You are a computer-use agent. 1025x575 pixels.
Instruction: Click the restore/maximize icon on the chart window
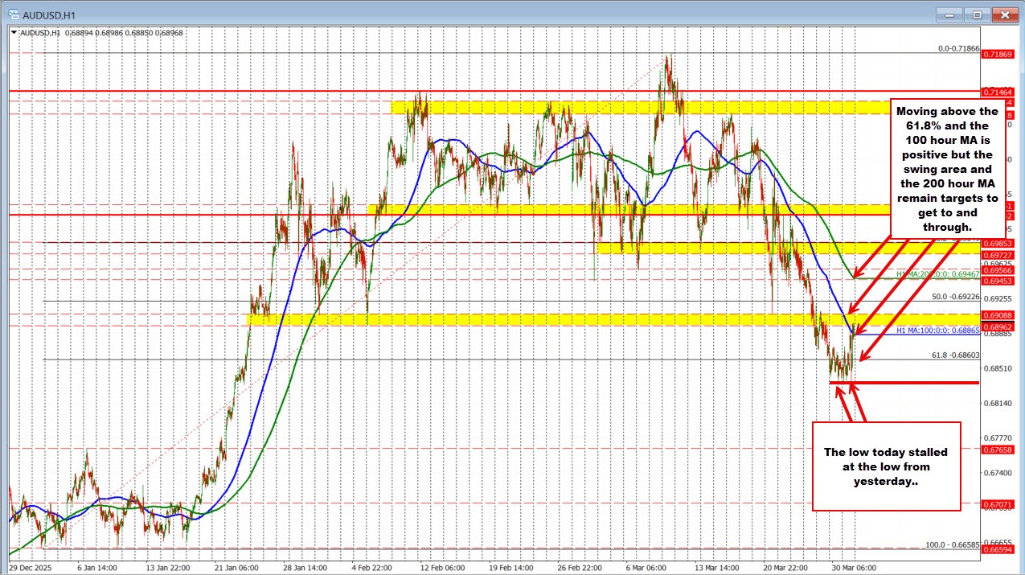click(x=977, y=14)
